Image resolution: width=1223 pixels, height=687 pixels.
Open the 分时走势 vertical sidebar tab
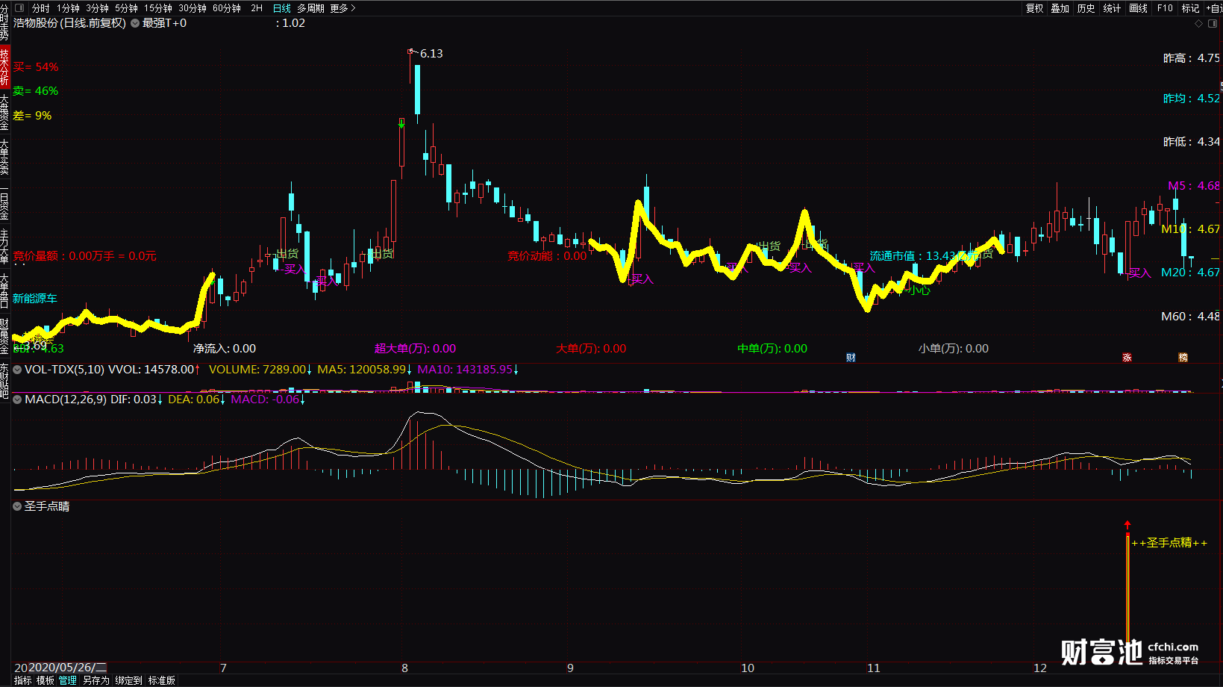click(x=4, y=22)
